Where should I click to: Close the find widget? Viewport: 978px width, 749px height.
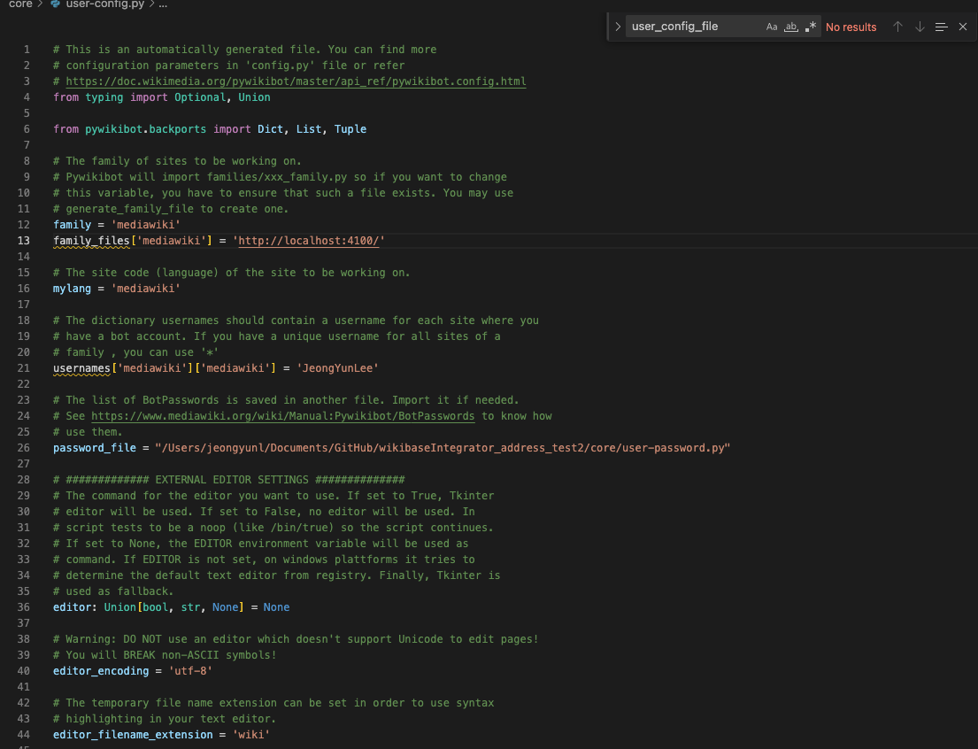click(963, 27)
